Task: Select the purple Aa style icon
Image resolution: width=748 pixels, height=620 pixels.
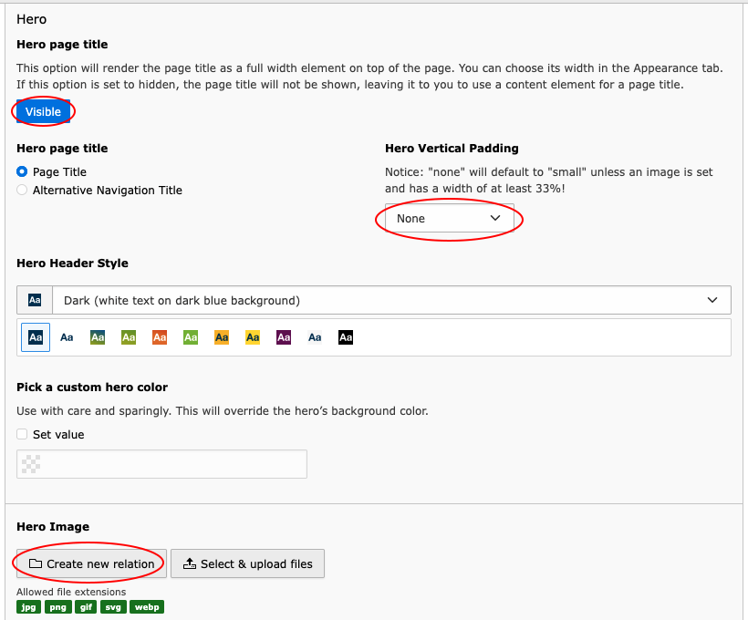Action: coord(284,337)
